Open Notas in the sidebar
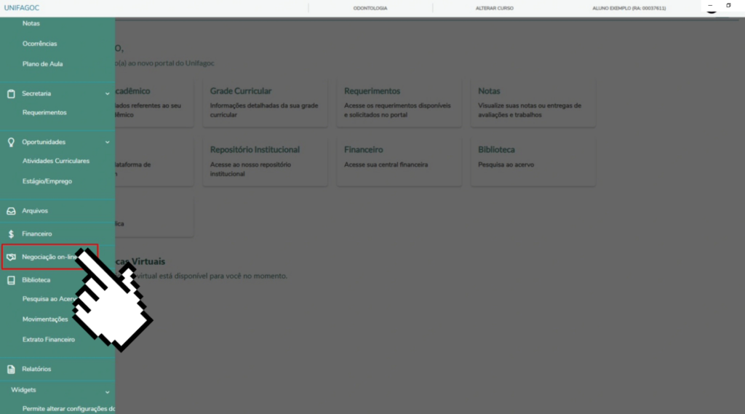Viewport: 745px width, 414px height. click(31, 23)
